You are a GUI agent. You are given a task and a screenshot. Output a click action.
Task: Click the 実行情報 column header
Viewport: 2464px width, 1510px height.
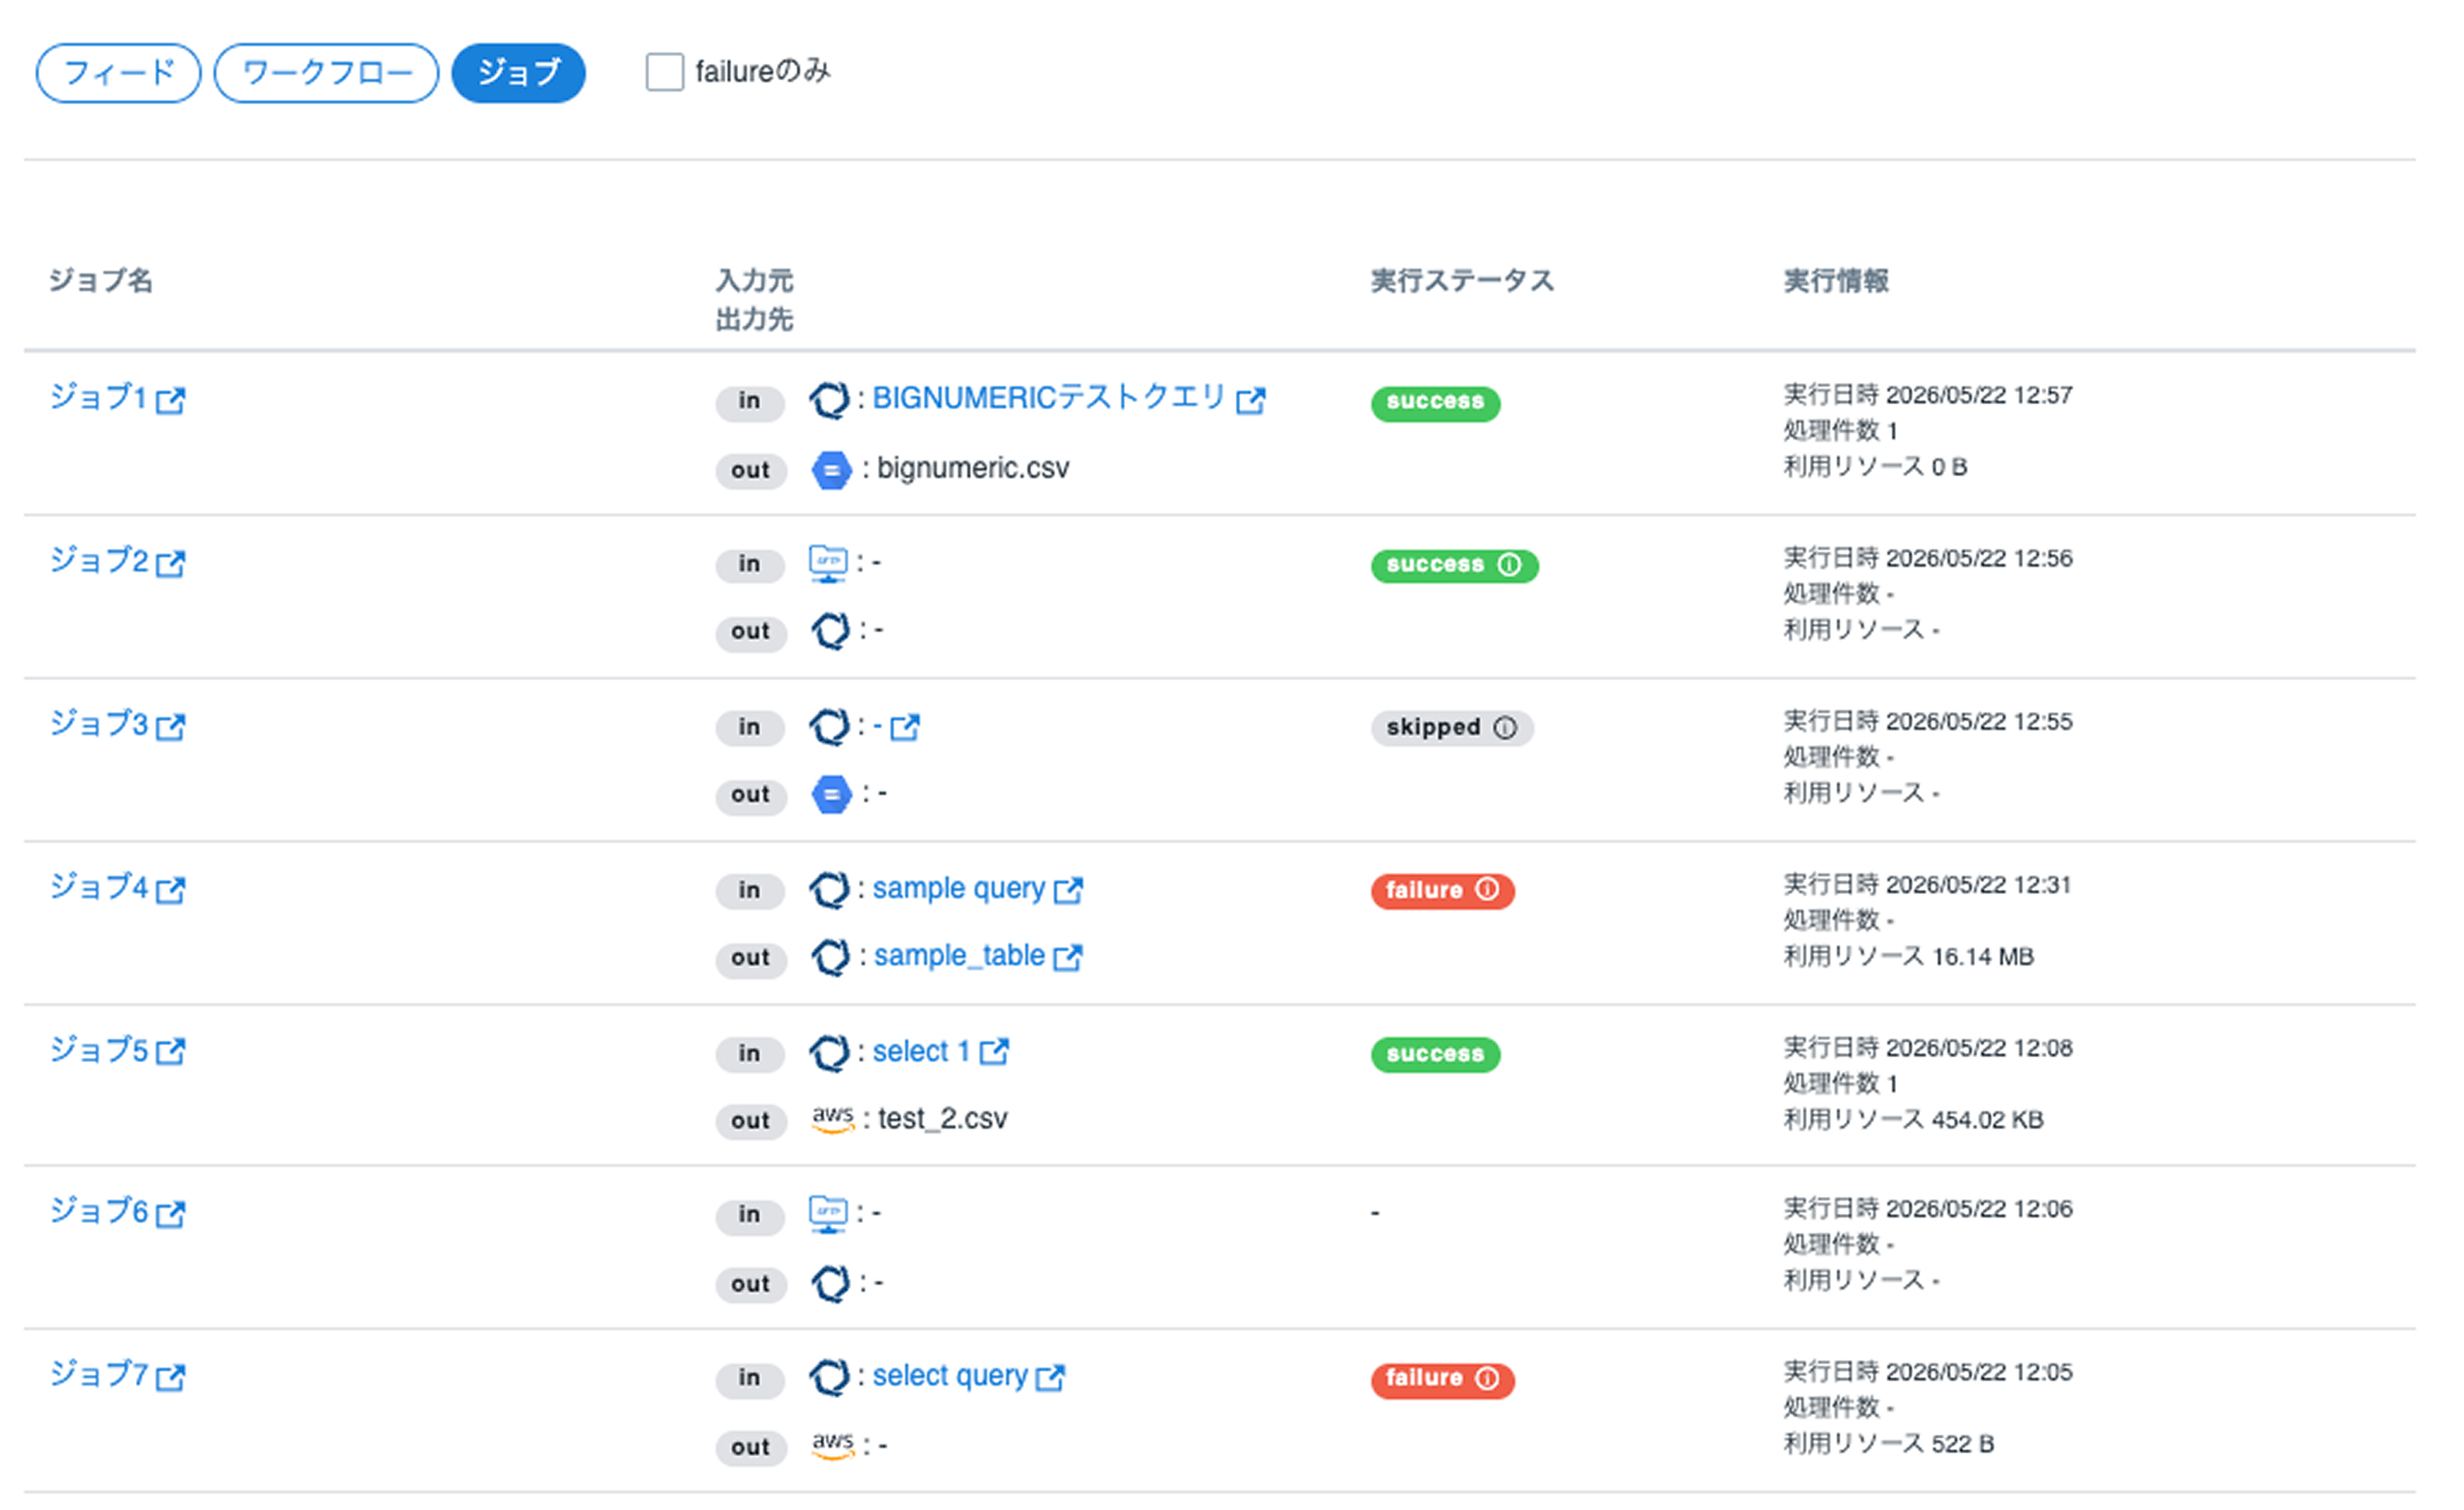1836,281
